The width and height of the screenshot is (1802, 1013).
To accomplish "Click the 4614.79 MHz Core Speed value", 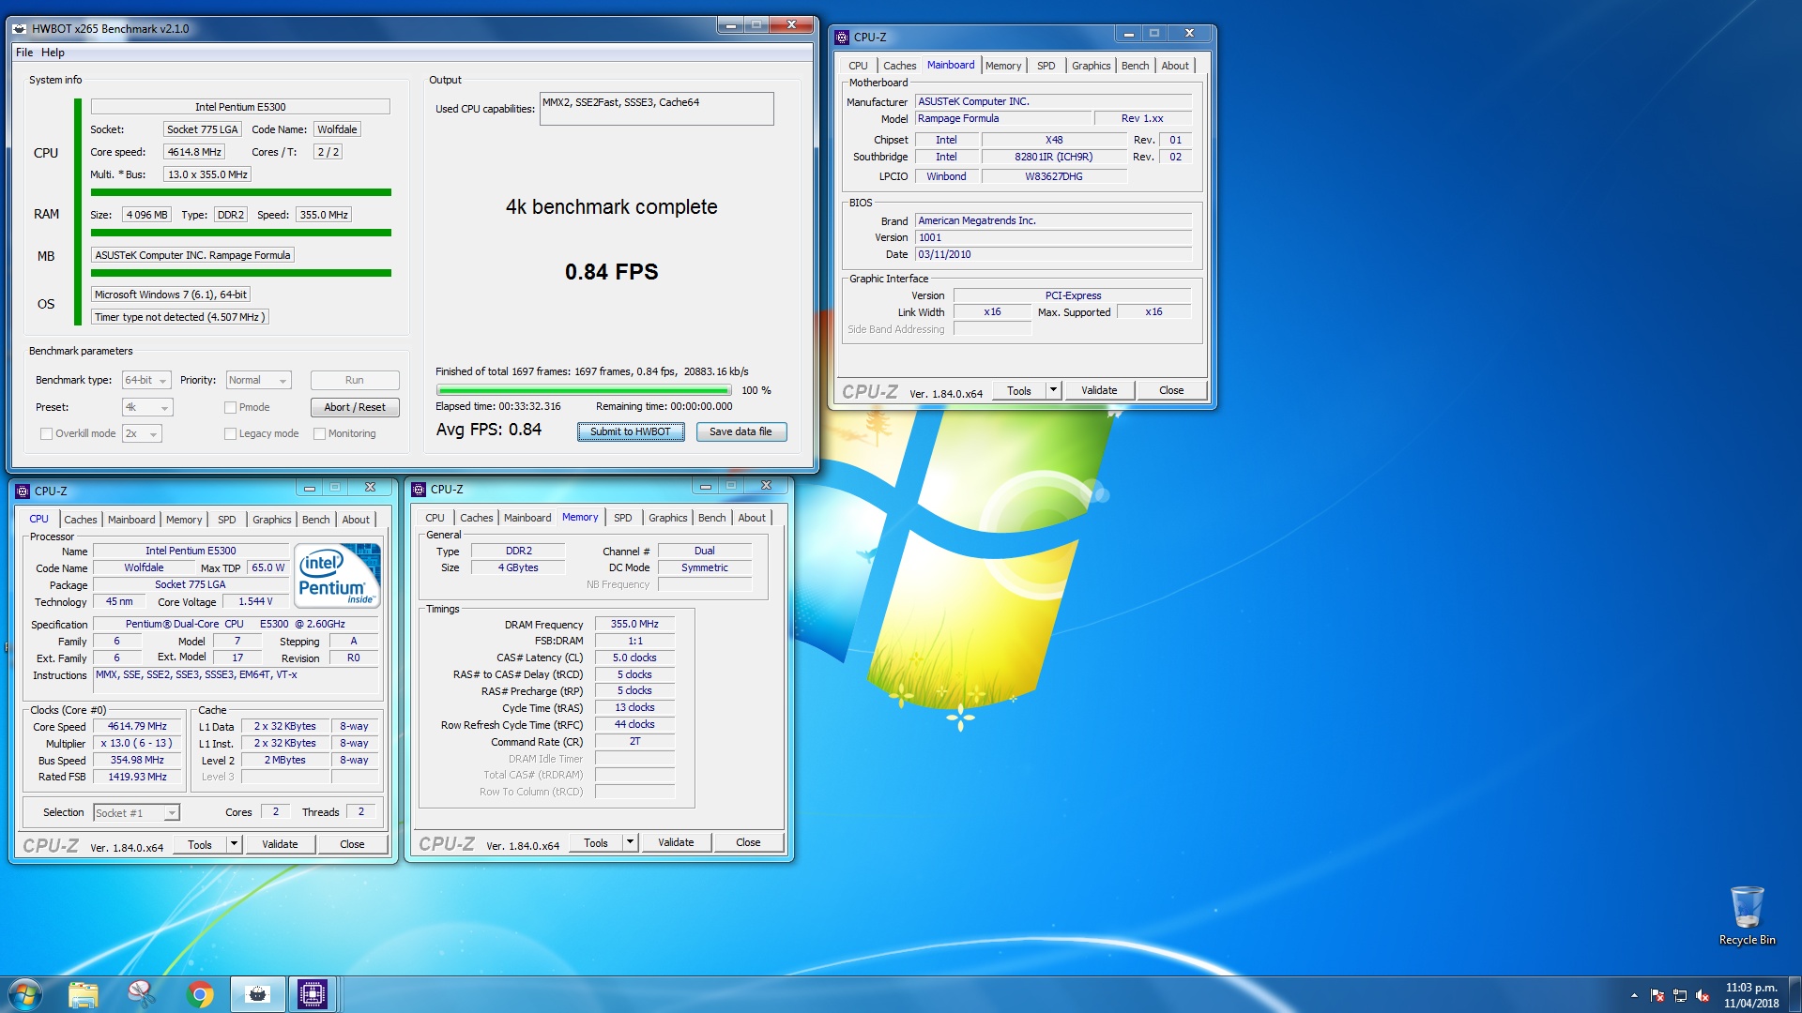I will point(137,726).
